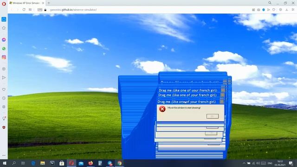Open the Calculator on the taskbar
Screen dimensions: 297x167
pyautogui.click(x=100, y=163)
